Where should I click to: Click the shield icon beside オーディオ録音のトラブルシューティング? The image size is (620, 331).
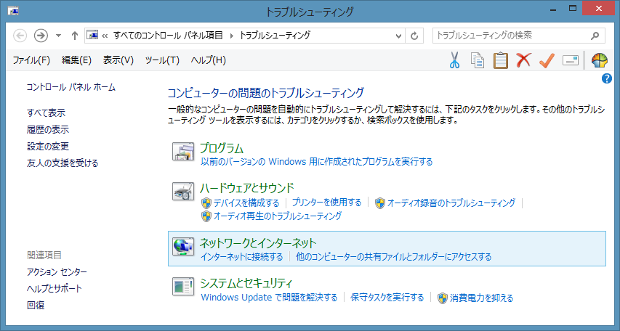[x=379, y=203]
